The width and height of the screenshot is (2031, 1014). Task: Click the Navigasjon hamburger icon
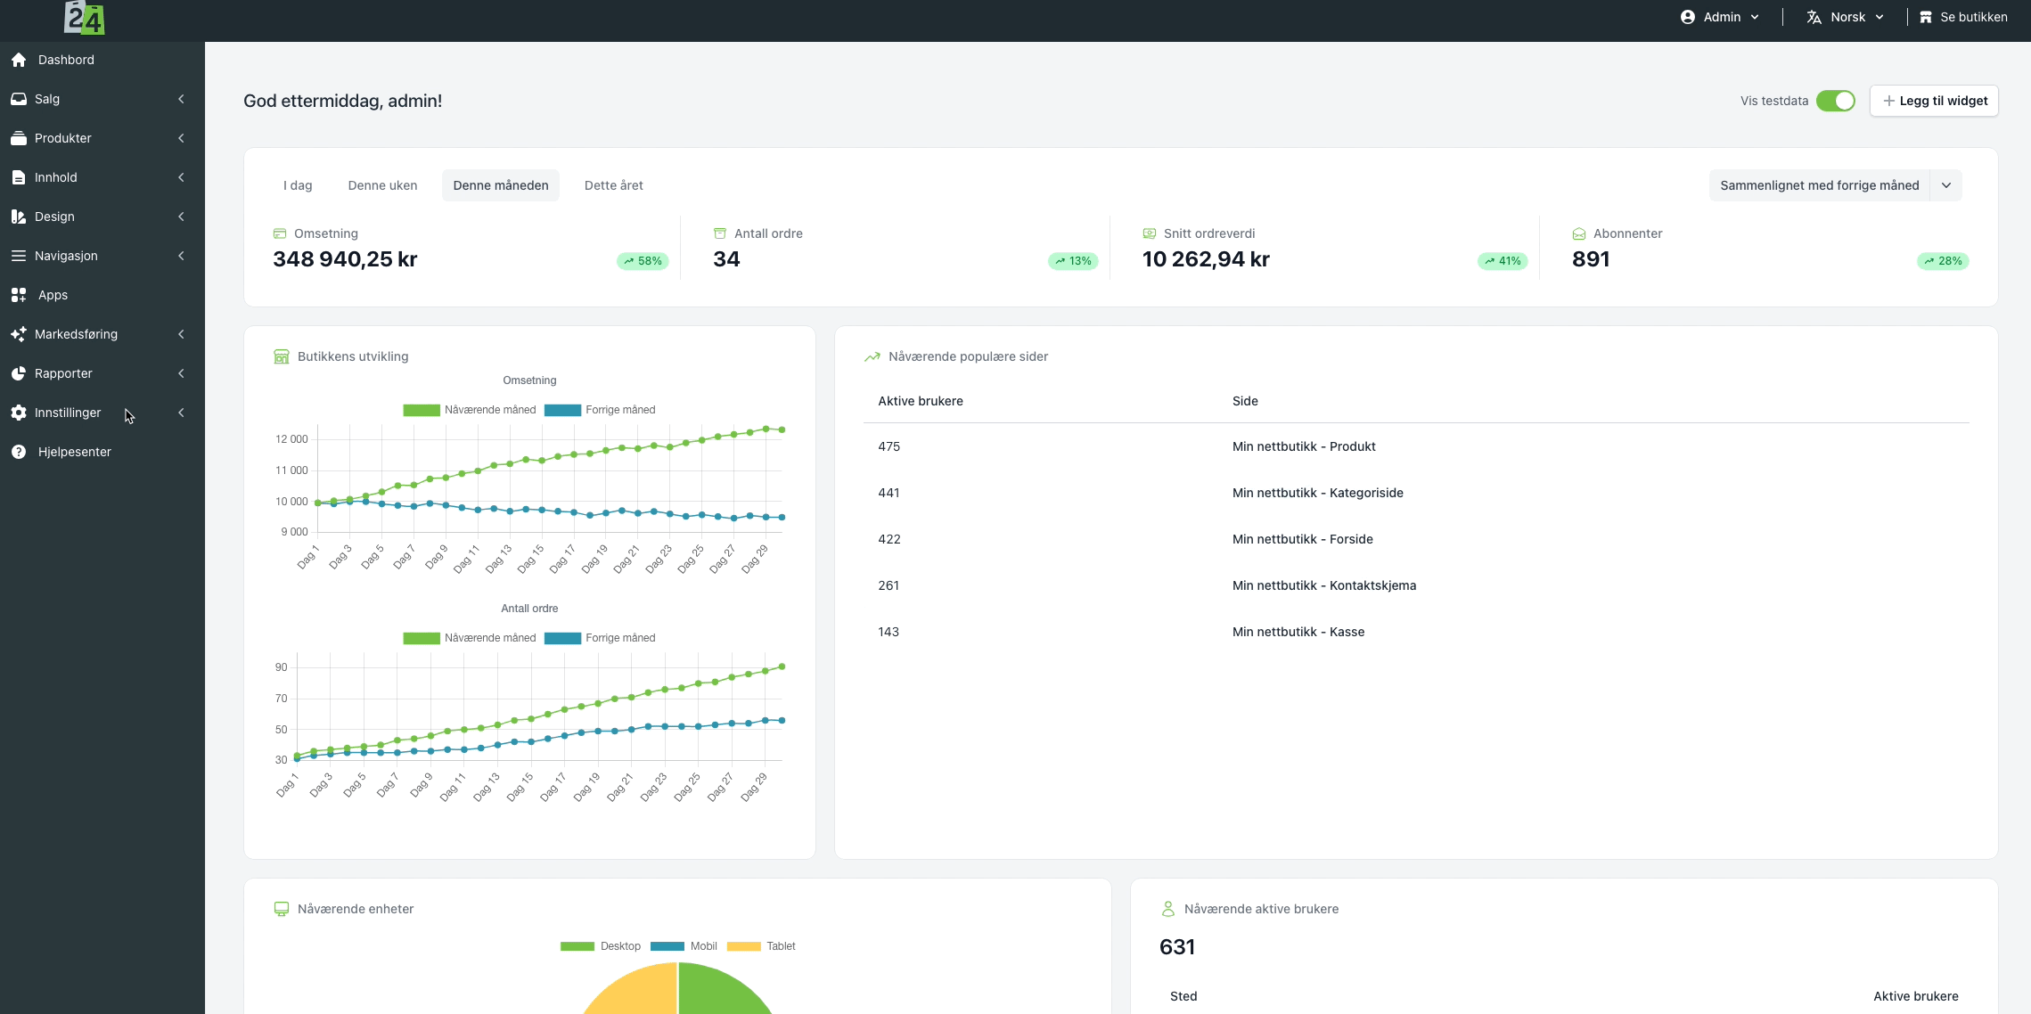tap(19, 256)
